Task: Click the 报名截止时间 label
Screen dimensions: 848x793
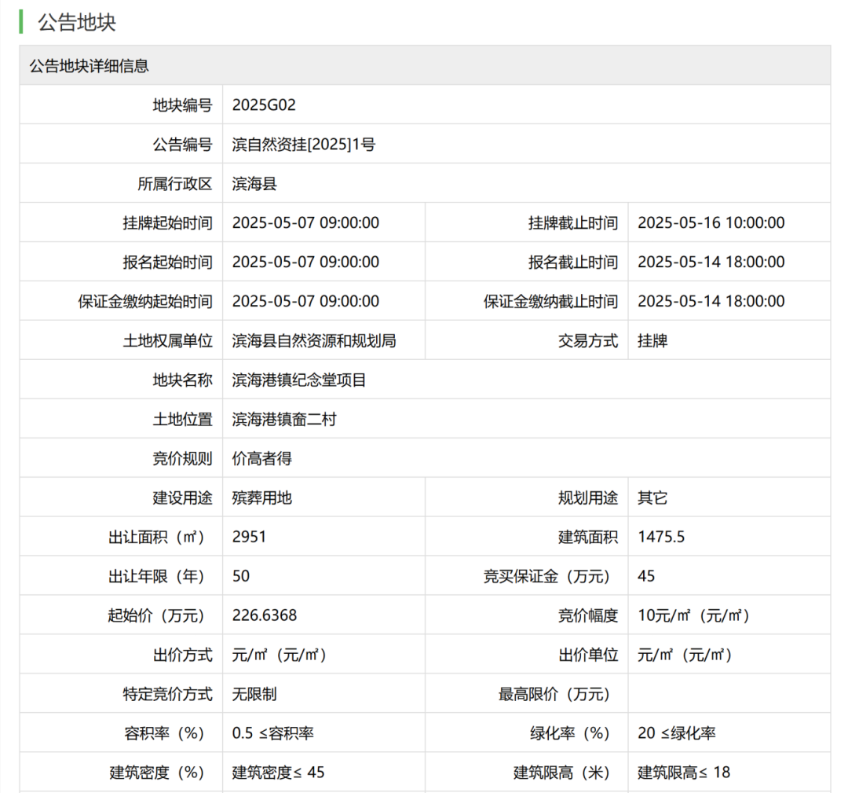Action: (572, 262)
